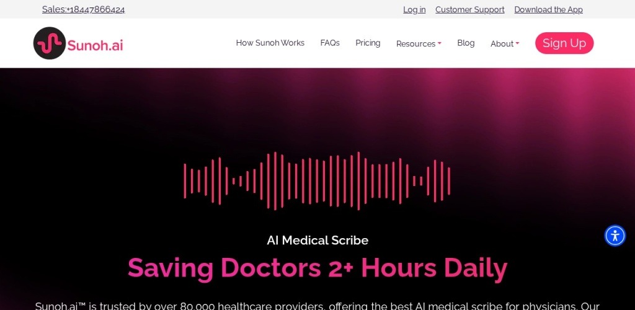Viewport: 635px width, 310px height.
Task: Click the paragraph about 80,000 healthcare providers
Action: [x=317, y=306]
